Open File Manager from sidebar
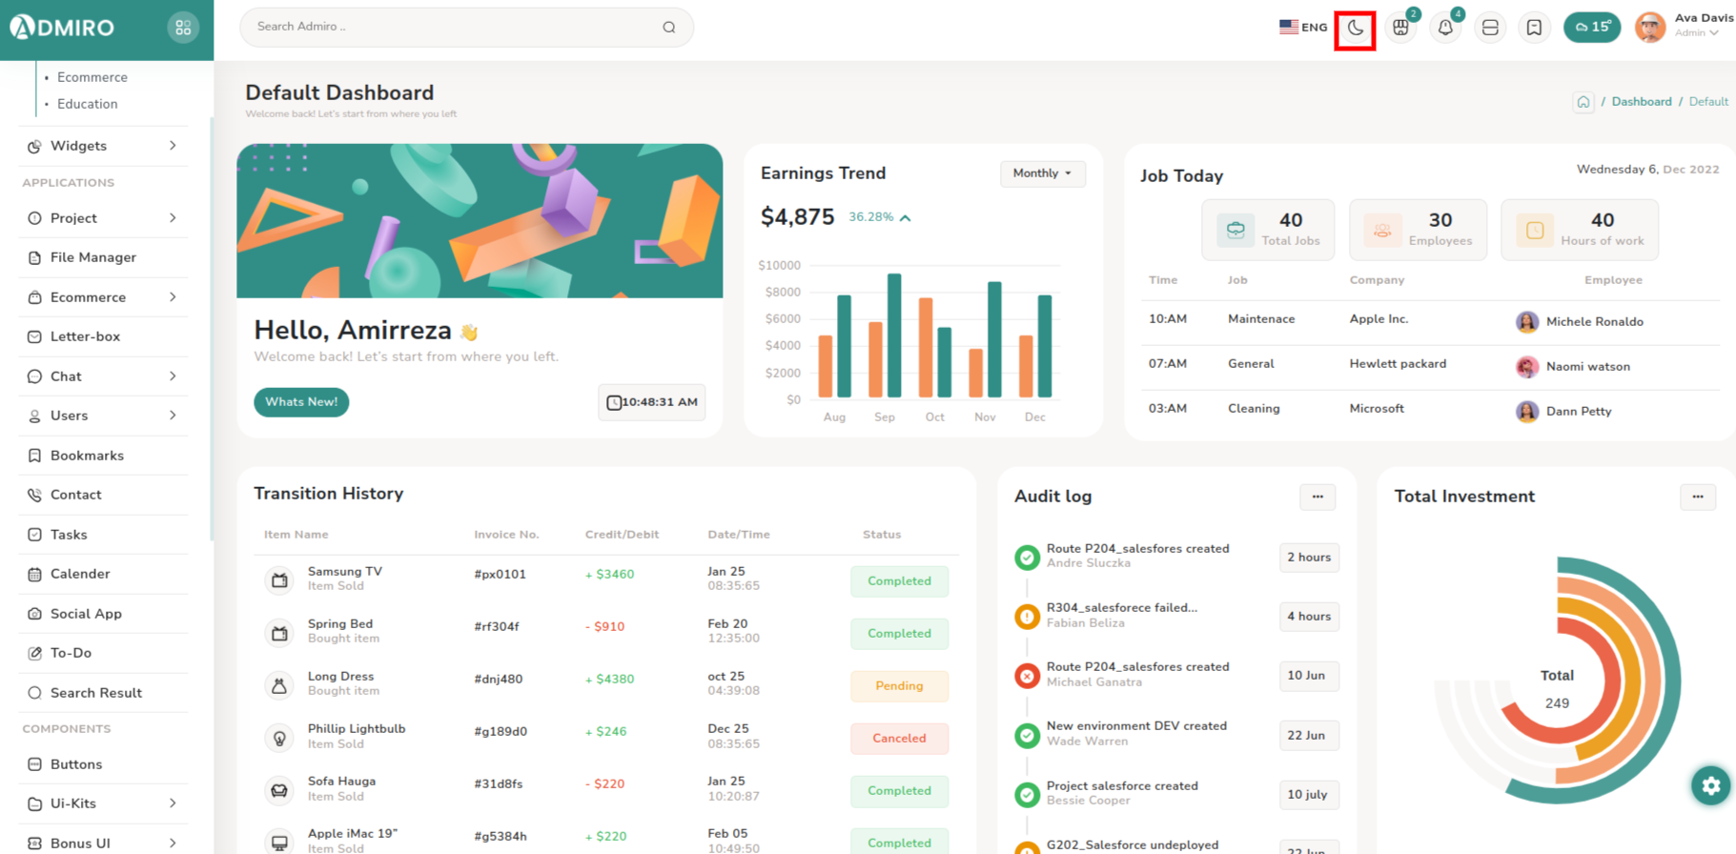 pyautogui.click(x=93, y=257)
